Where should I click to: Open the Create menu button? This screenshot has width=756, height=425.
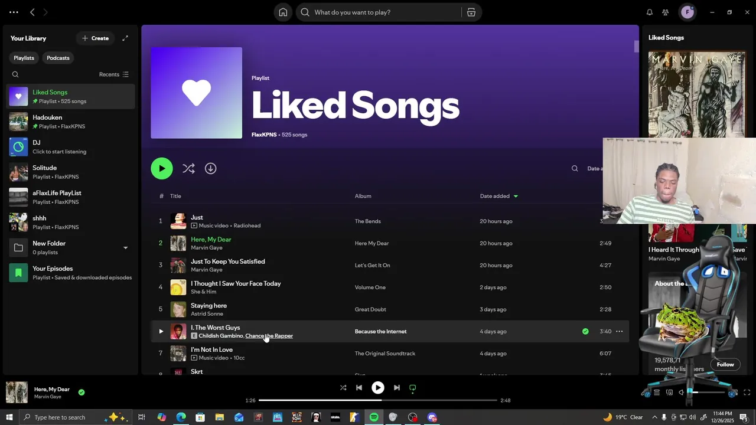95,38
